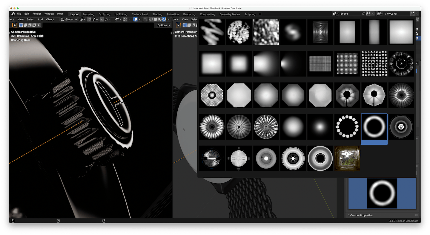Click the add view layer icon
This screenshot has width=430, height=235.
click(x=412, y=14)
